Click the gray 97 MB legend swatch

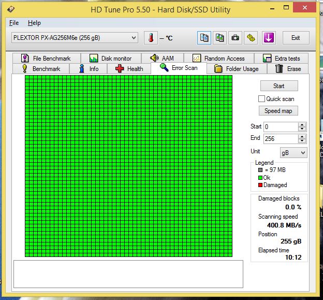pyautogui.click(x=260, y=170)
